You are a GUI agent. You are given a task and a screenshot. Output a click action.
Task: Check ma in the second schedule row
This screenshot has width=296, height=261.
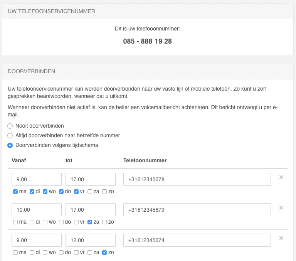pos(15,222)
